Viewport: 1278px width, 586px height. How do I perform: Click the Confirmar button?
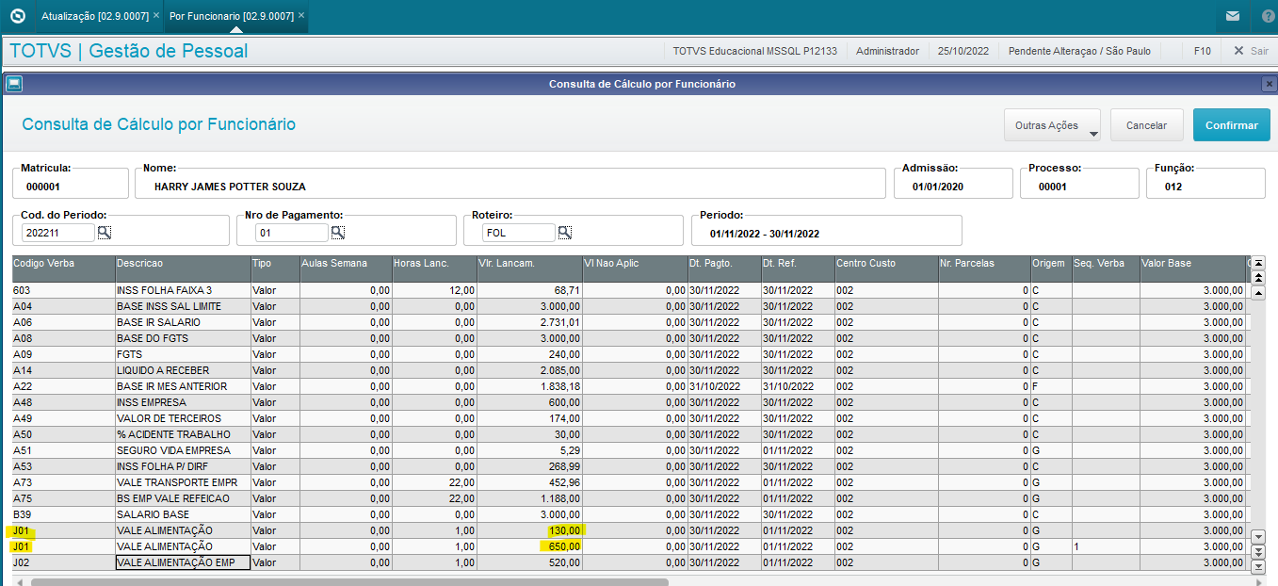click(x=1232, y=125)
